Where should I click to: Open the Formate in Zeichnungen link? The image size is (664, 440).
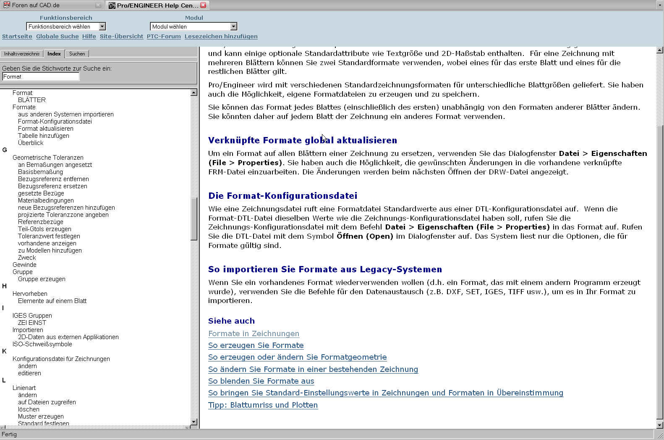pos(254,334)
